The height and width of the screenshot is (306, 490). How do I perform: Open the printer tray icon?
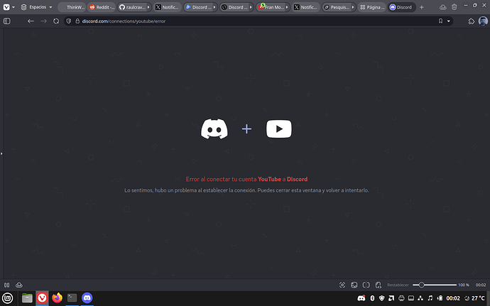401,298
